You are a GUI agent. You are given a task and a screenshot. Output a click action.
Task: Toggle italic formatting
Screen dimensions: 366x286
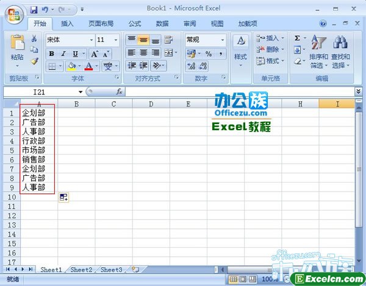[63, 54]
